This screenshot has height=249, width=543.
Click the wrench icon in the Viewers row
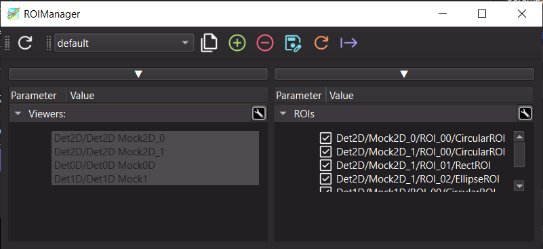click(x=259, y=113)
